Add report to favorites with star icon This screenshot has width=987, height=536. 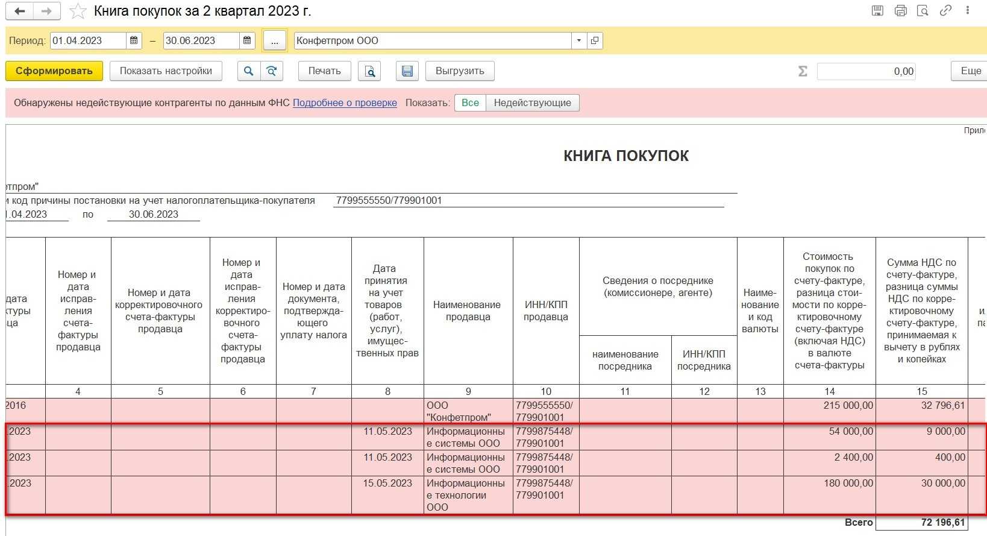(x=78, y=11)
